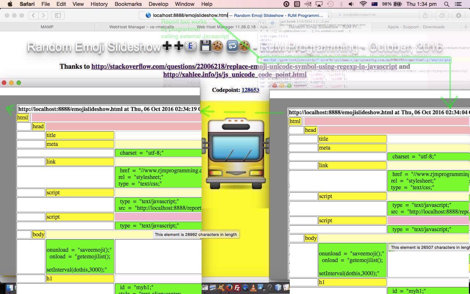Launch VLC cone icon in the Dock
The width and height of the screenshot is (470, 294).
(253, 288)
